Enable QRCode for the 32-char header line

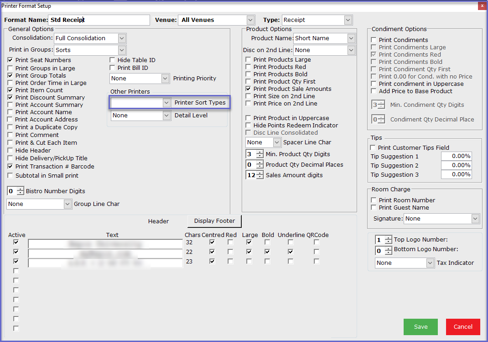point(317,242)
